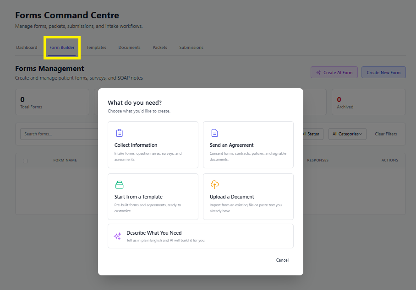Image resolution: width=416 pixels, height=290 pixels.
Task: Click the orange cloud upload icon
Action: click(214, 185)
